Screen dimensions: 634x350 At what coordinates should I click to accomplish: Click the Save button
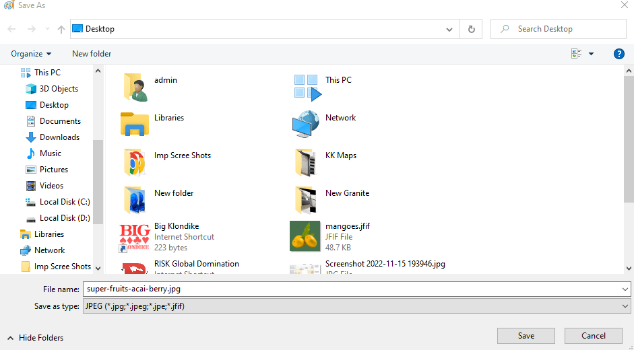click(526, 336)
